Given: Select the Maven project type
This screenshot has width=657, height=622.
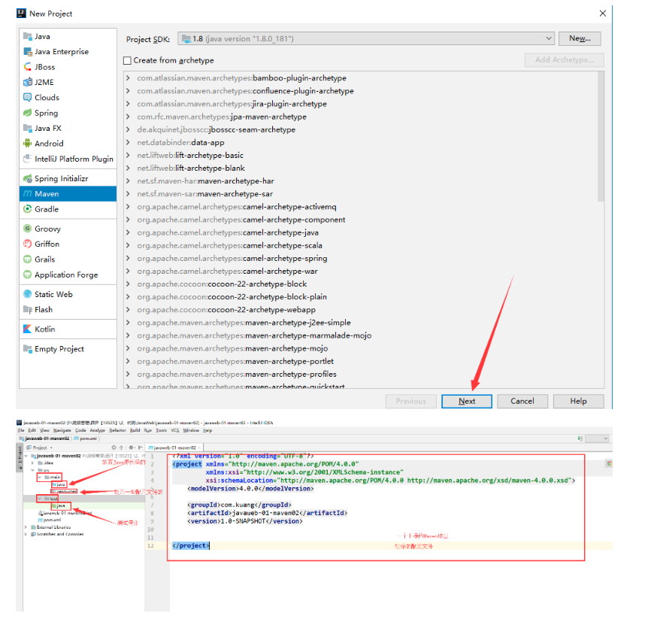Looking at the screenshot, I should 68,193.
